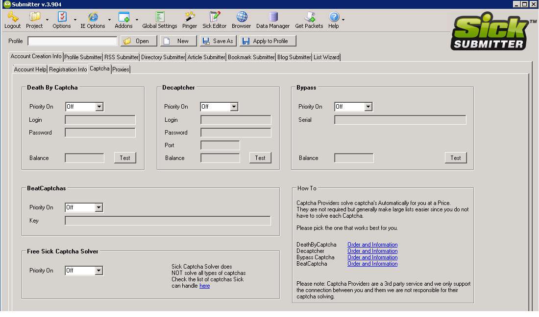Switch to Blog Submitter tab
This screenshot has height=317, width=539.
coord(294,57)
